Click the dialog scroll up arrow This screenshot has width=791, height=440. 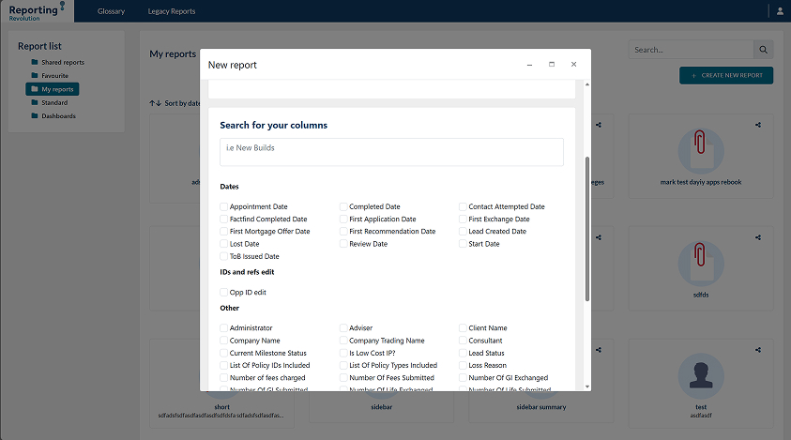tap(586, 84)
